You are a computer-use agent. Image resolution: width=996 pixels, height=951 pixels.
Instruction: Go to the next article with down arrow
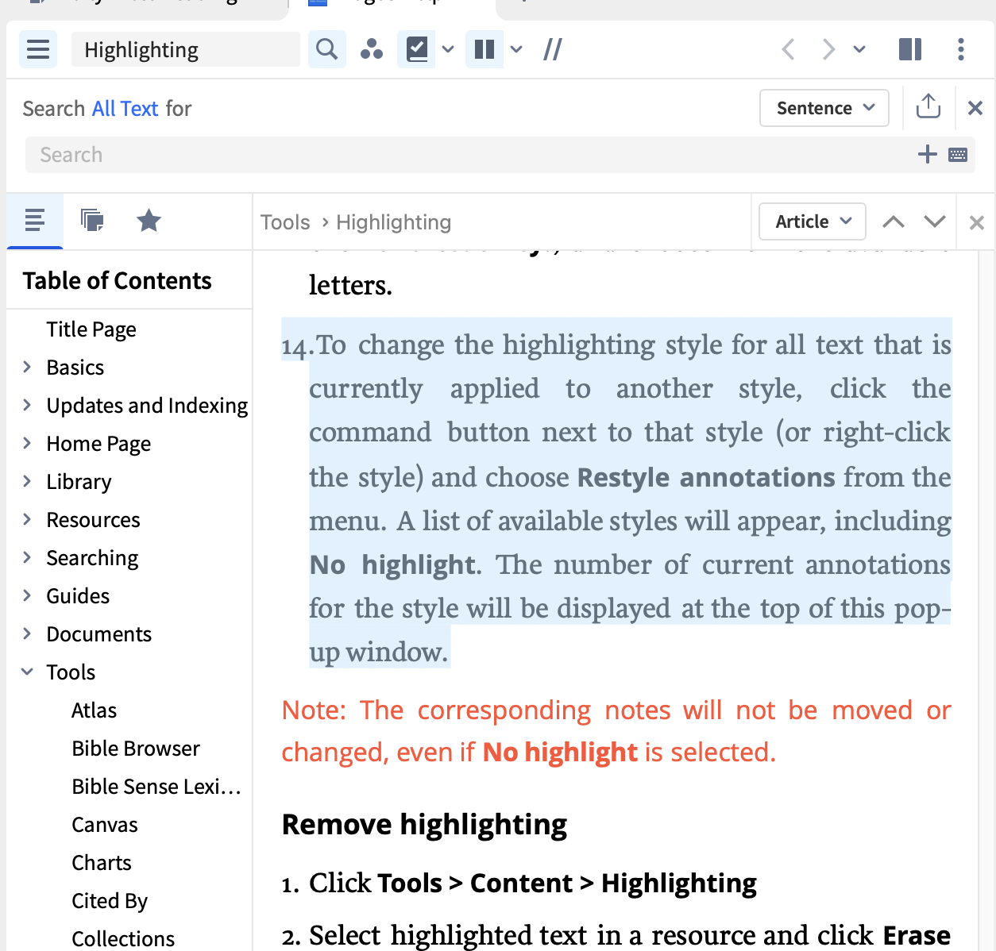pos(935,221)
